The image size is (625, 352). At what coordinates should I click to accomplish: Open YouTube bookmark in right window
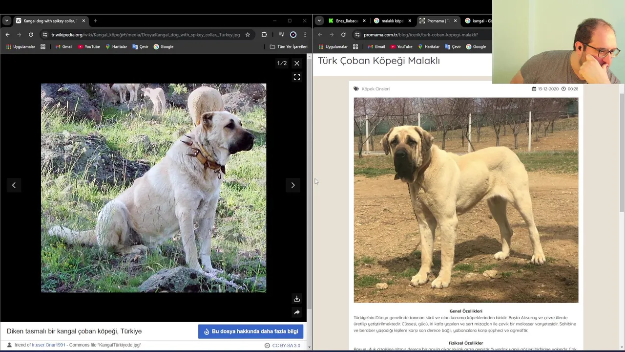point(401,46)
